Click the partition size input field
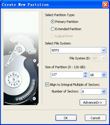Image resolution: width=110 pixels, height=125 pixels. click(67, 75)
